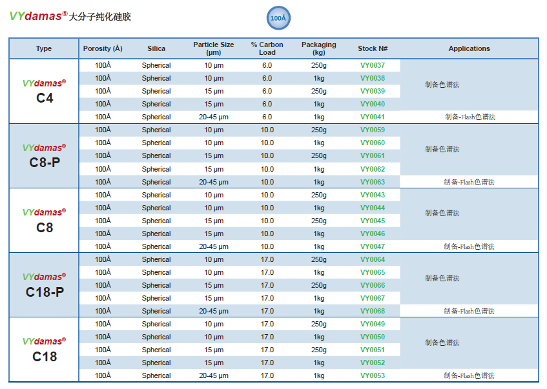Select stock number VY0046

[372, 234]
